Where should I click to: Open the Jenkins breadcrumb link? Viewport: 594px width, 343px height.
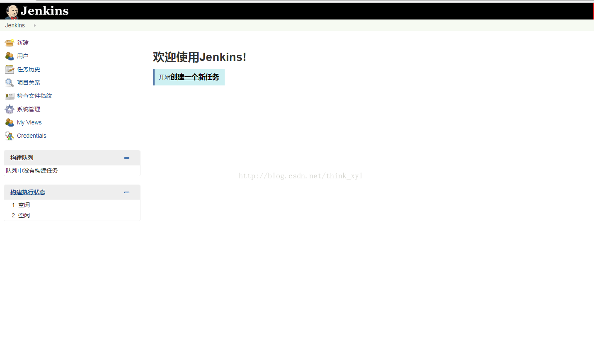tap(15, 25)
